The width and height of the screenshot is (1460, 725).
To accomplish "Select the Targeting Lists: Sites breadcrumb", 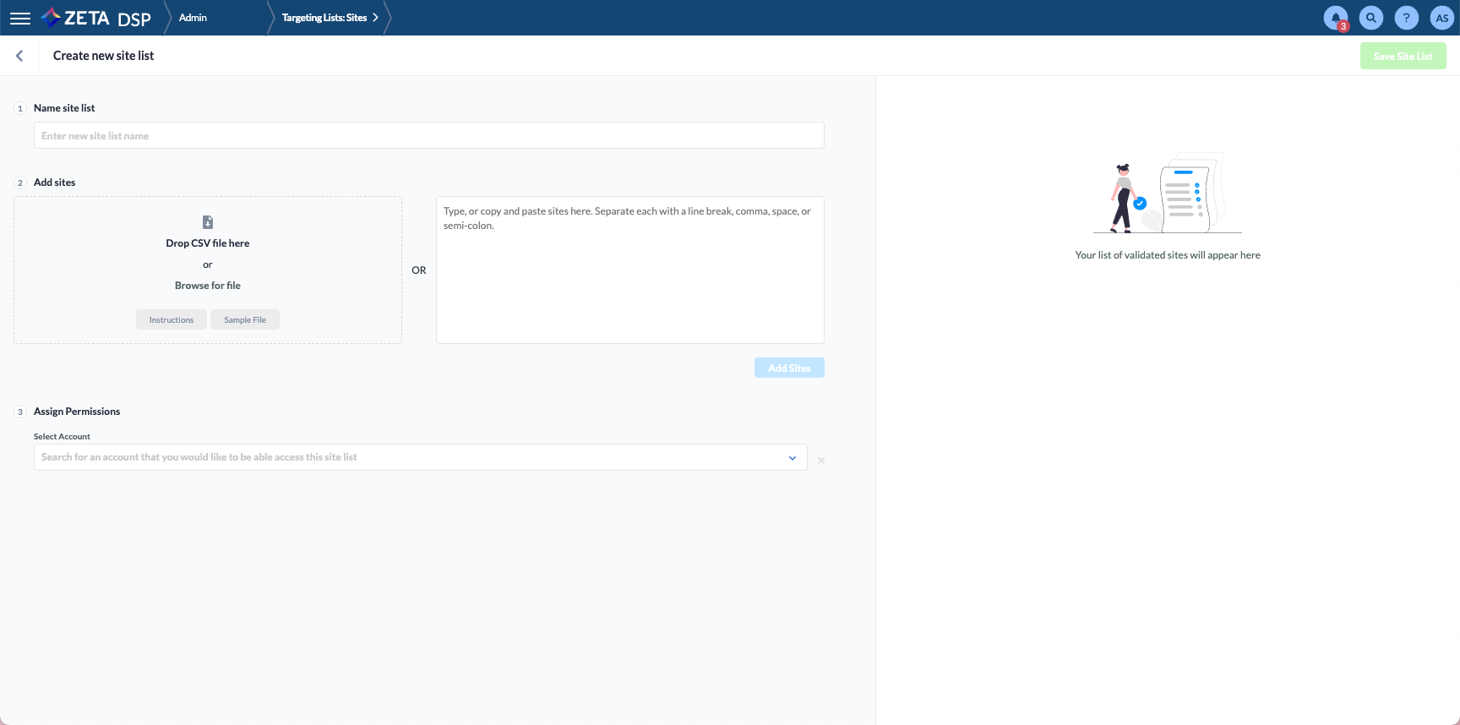I will click(324, 18).
